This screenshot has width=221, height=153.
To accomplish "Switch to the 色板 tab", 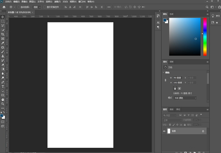I will pyautogui.click(x=172, y=14).
